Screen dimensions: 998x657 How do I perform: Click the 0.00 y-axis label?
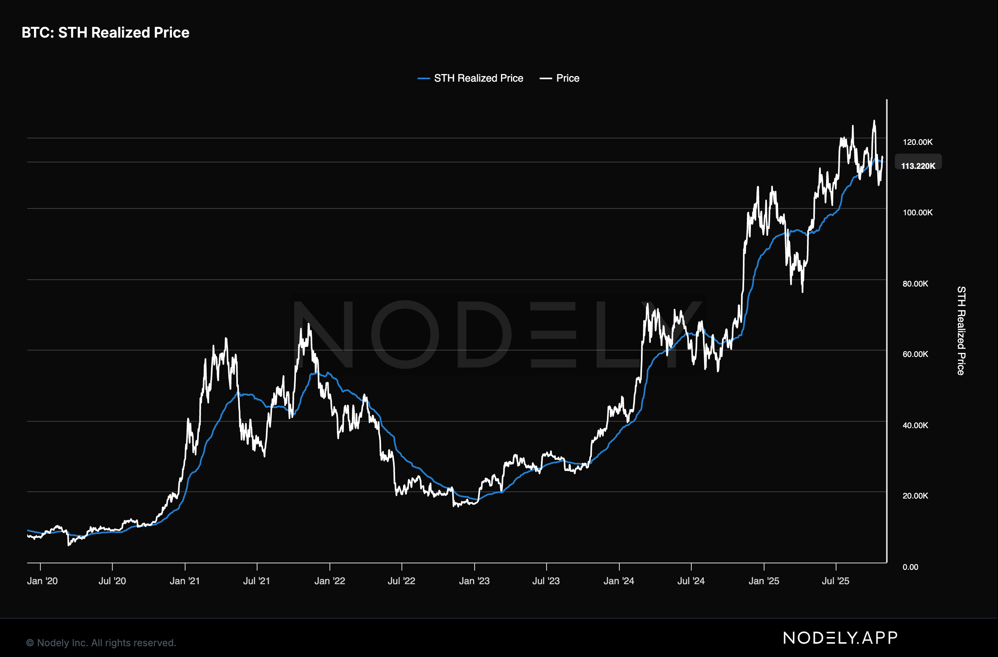tap(910, 567)
